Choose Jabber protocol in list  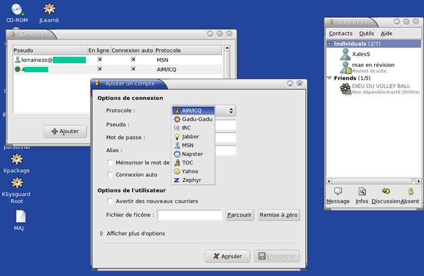[x=193, y=136]
